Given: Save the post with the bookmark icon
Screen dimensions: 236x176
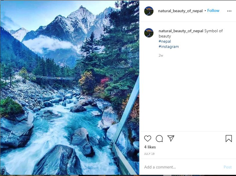Looking at the screenshot, I should [x=228, y=139].
